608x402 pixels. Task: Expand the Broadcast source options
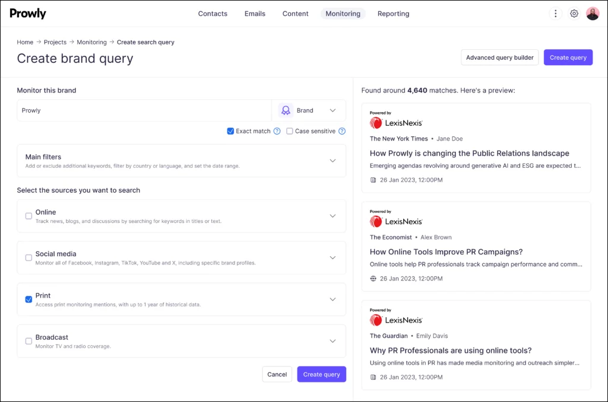[332, 341]
